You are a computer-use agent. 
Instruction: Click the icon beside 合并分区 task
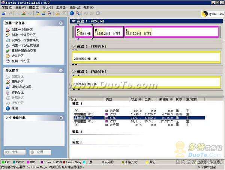8,56
